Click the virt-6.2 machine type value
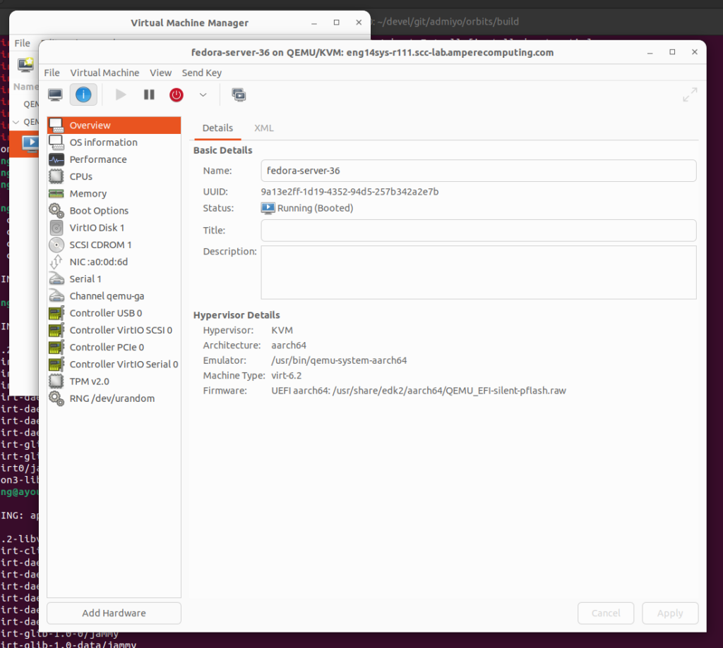Viewport: 723px width, 648px height. tap(287, 375)
